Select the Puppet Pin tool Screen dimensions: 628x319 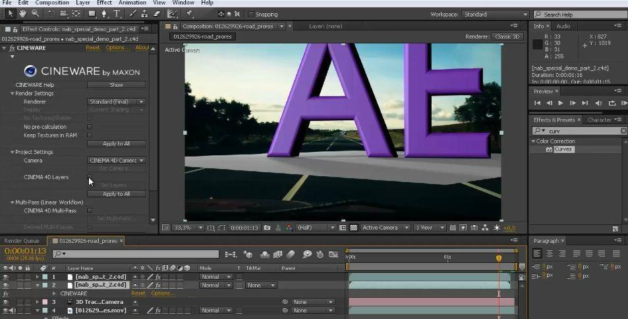pyautogui.click(x=188, y=14)
